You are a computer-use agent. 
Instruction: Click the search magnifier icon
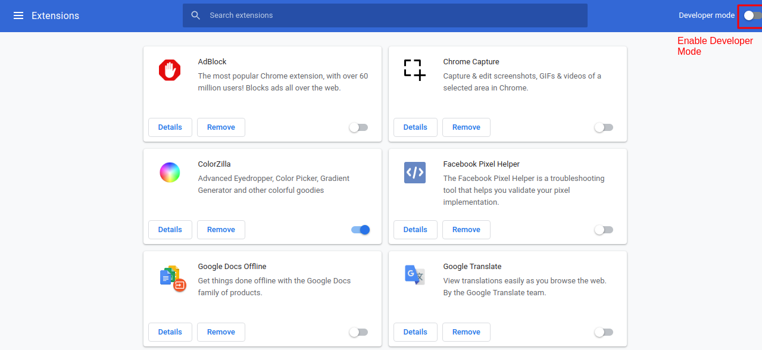(196, 15)
